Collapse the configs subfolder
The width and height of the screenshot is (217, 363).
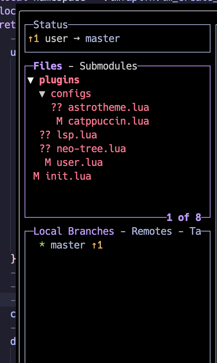point(42,93)
